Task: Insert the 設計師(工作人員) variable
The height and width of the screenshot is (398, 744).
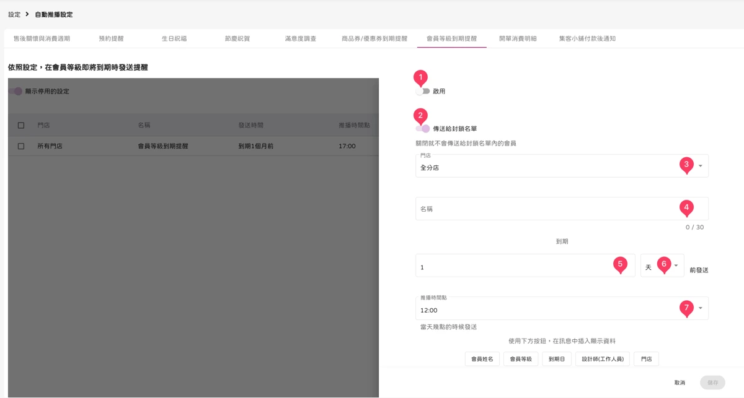Action: click(x=603, y=358)
